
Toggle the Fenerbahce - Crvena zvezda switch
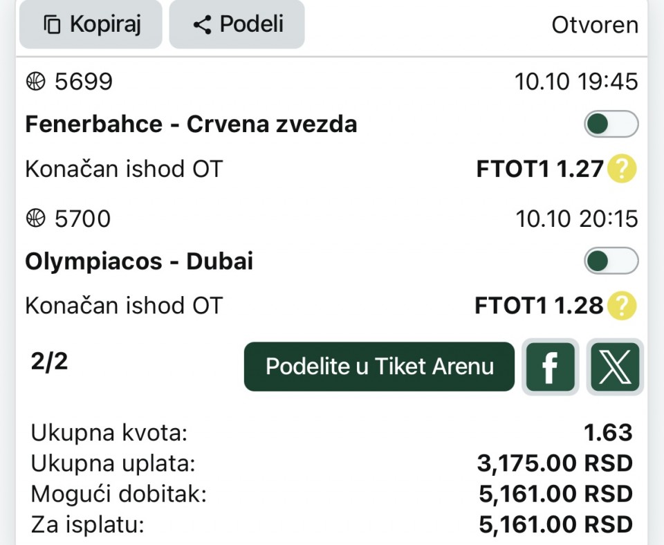(611, 124)
